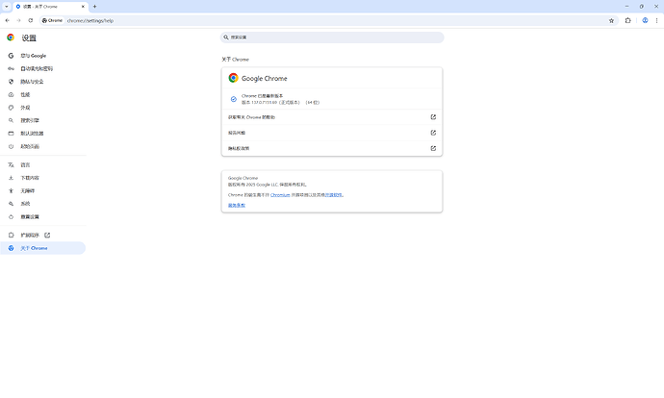This screenshot has height=398, width=664.
Task: Select 关于 Chrome in the sidebar
Action: pos(42,248)
